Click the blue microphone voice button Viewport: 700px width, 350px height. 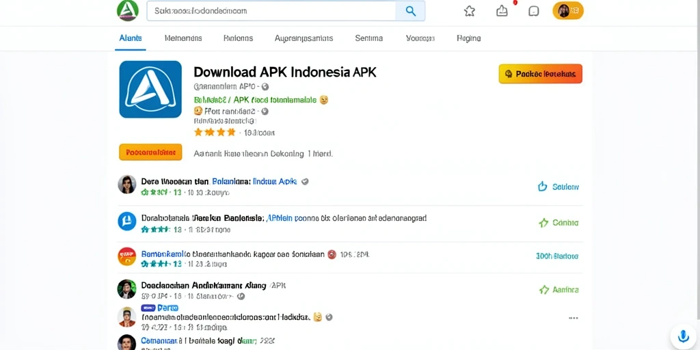(x=683, y=336)
